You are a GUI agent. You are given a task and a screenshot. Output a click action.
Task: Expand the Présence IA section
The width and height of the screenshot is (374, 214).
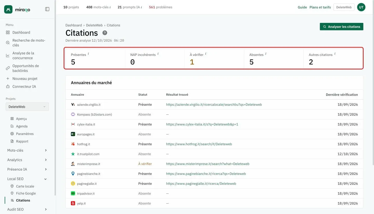(x=27, y=169)
